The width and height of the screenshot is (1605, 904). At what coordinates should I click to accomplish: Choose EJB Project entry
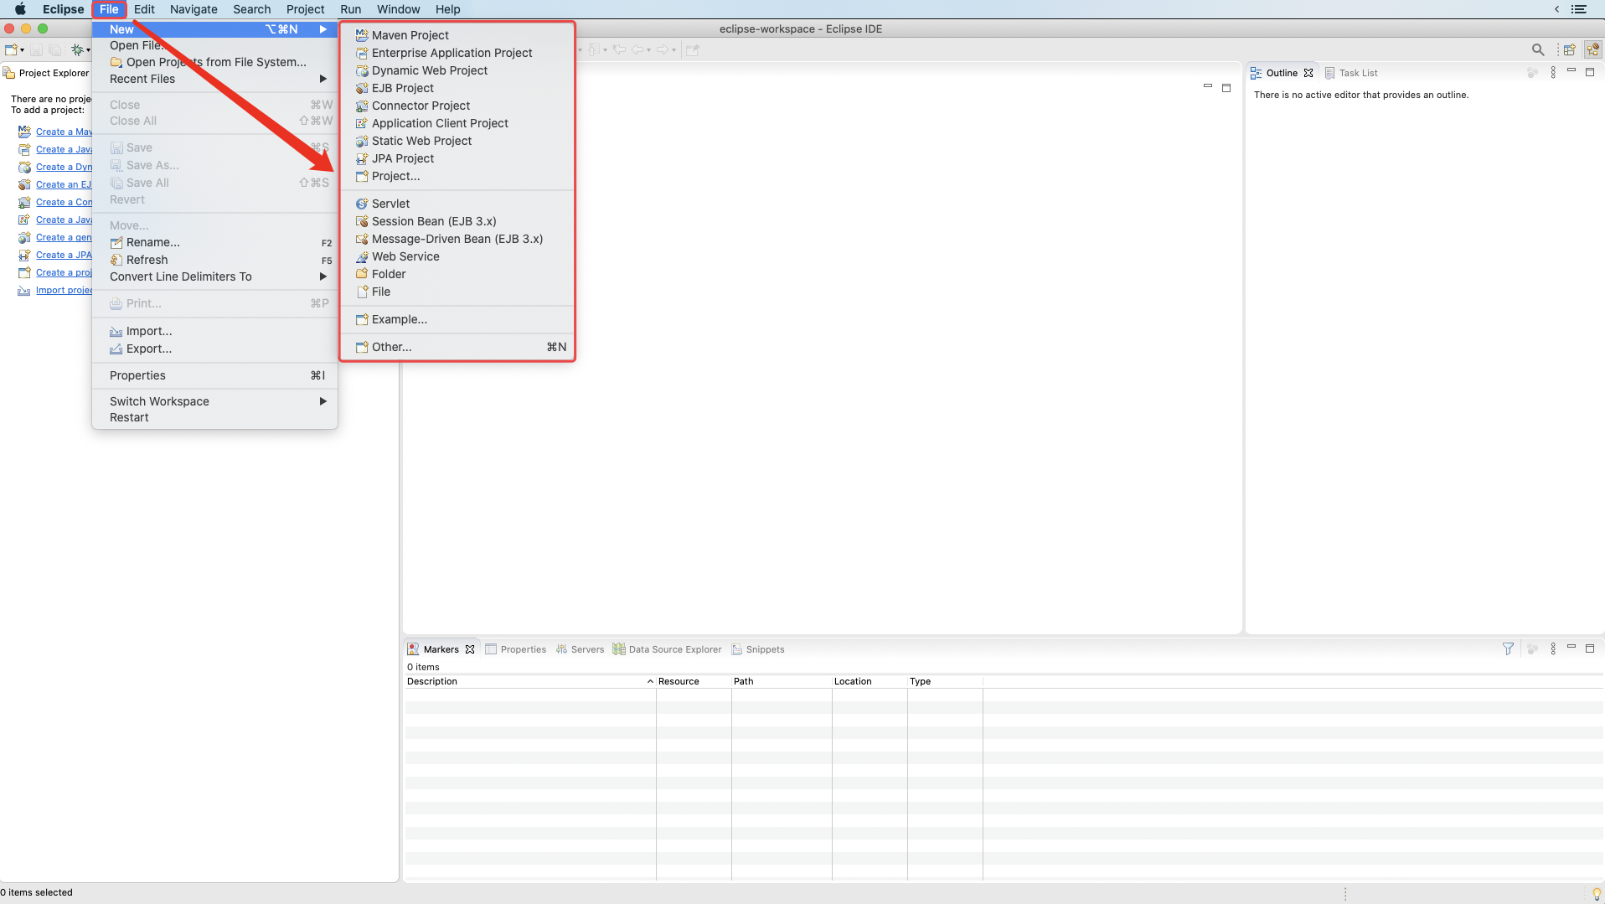pos(457,88)
